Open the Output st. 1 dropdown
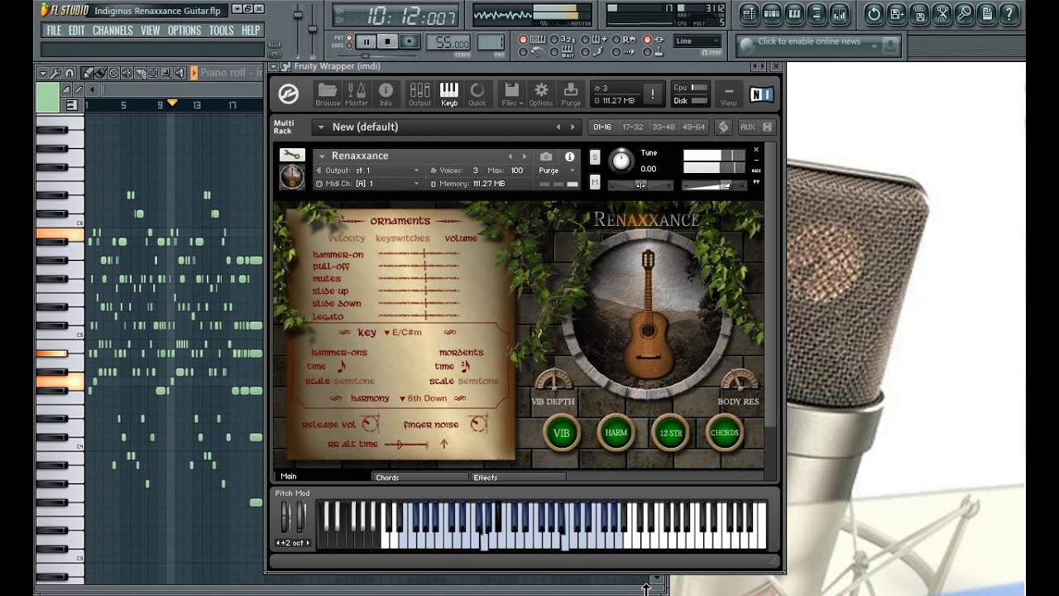This screenshot has width=1059, height=596. coord(416,171)
